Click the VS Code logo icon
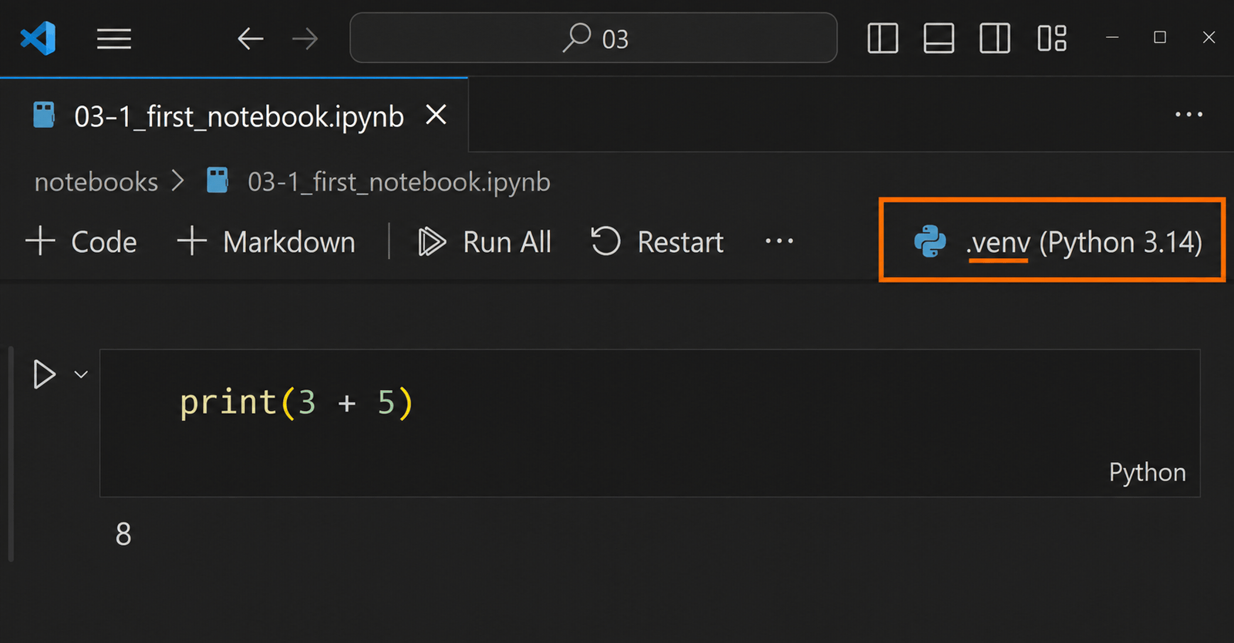Screen dimensions: 1234x643 [38, 38]
